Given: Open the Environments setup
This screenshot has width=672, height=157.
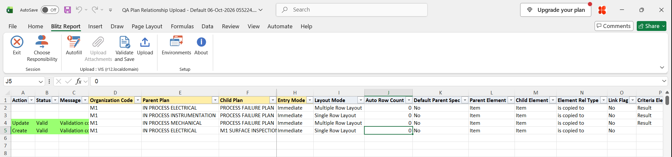Looking at the screenshot, I should (x=176, y=45).
